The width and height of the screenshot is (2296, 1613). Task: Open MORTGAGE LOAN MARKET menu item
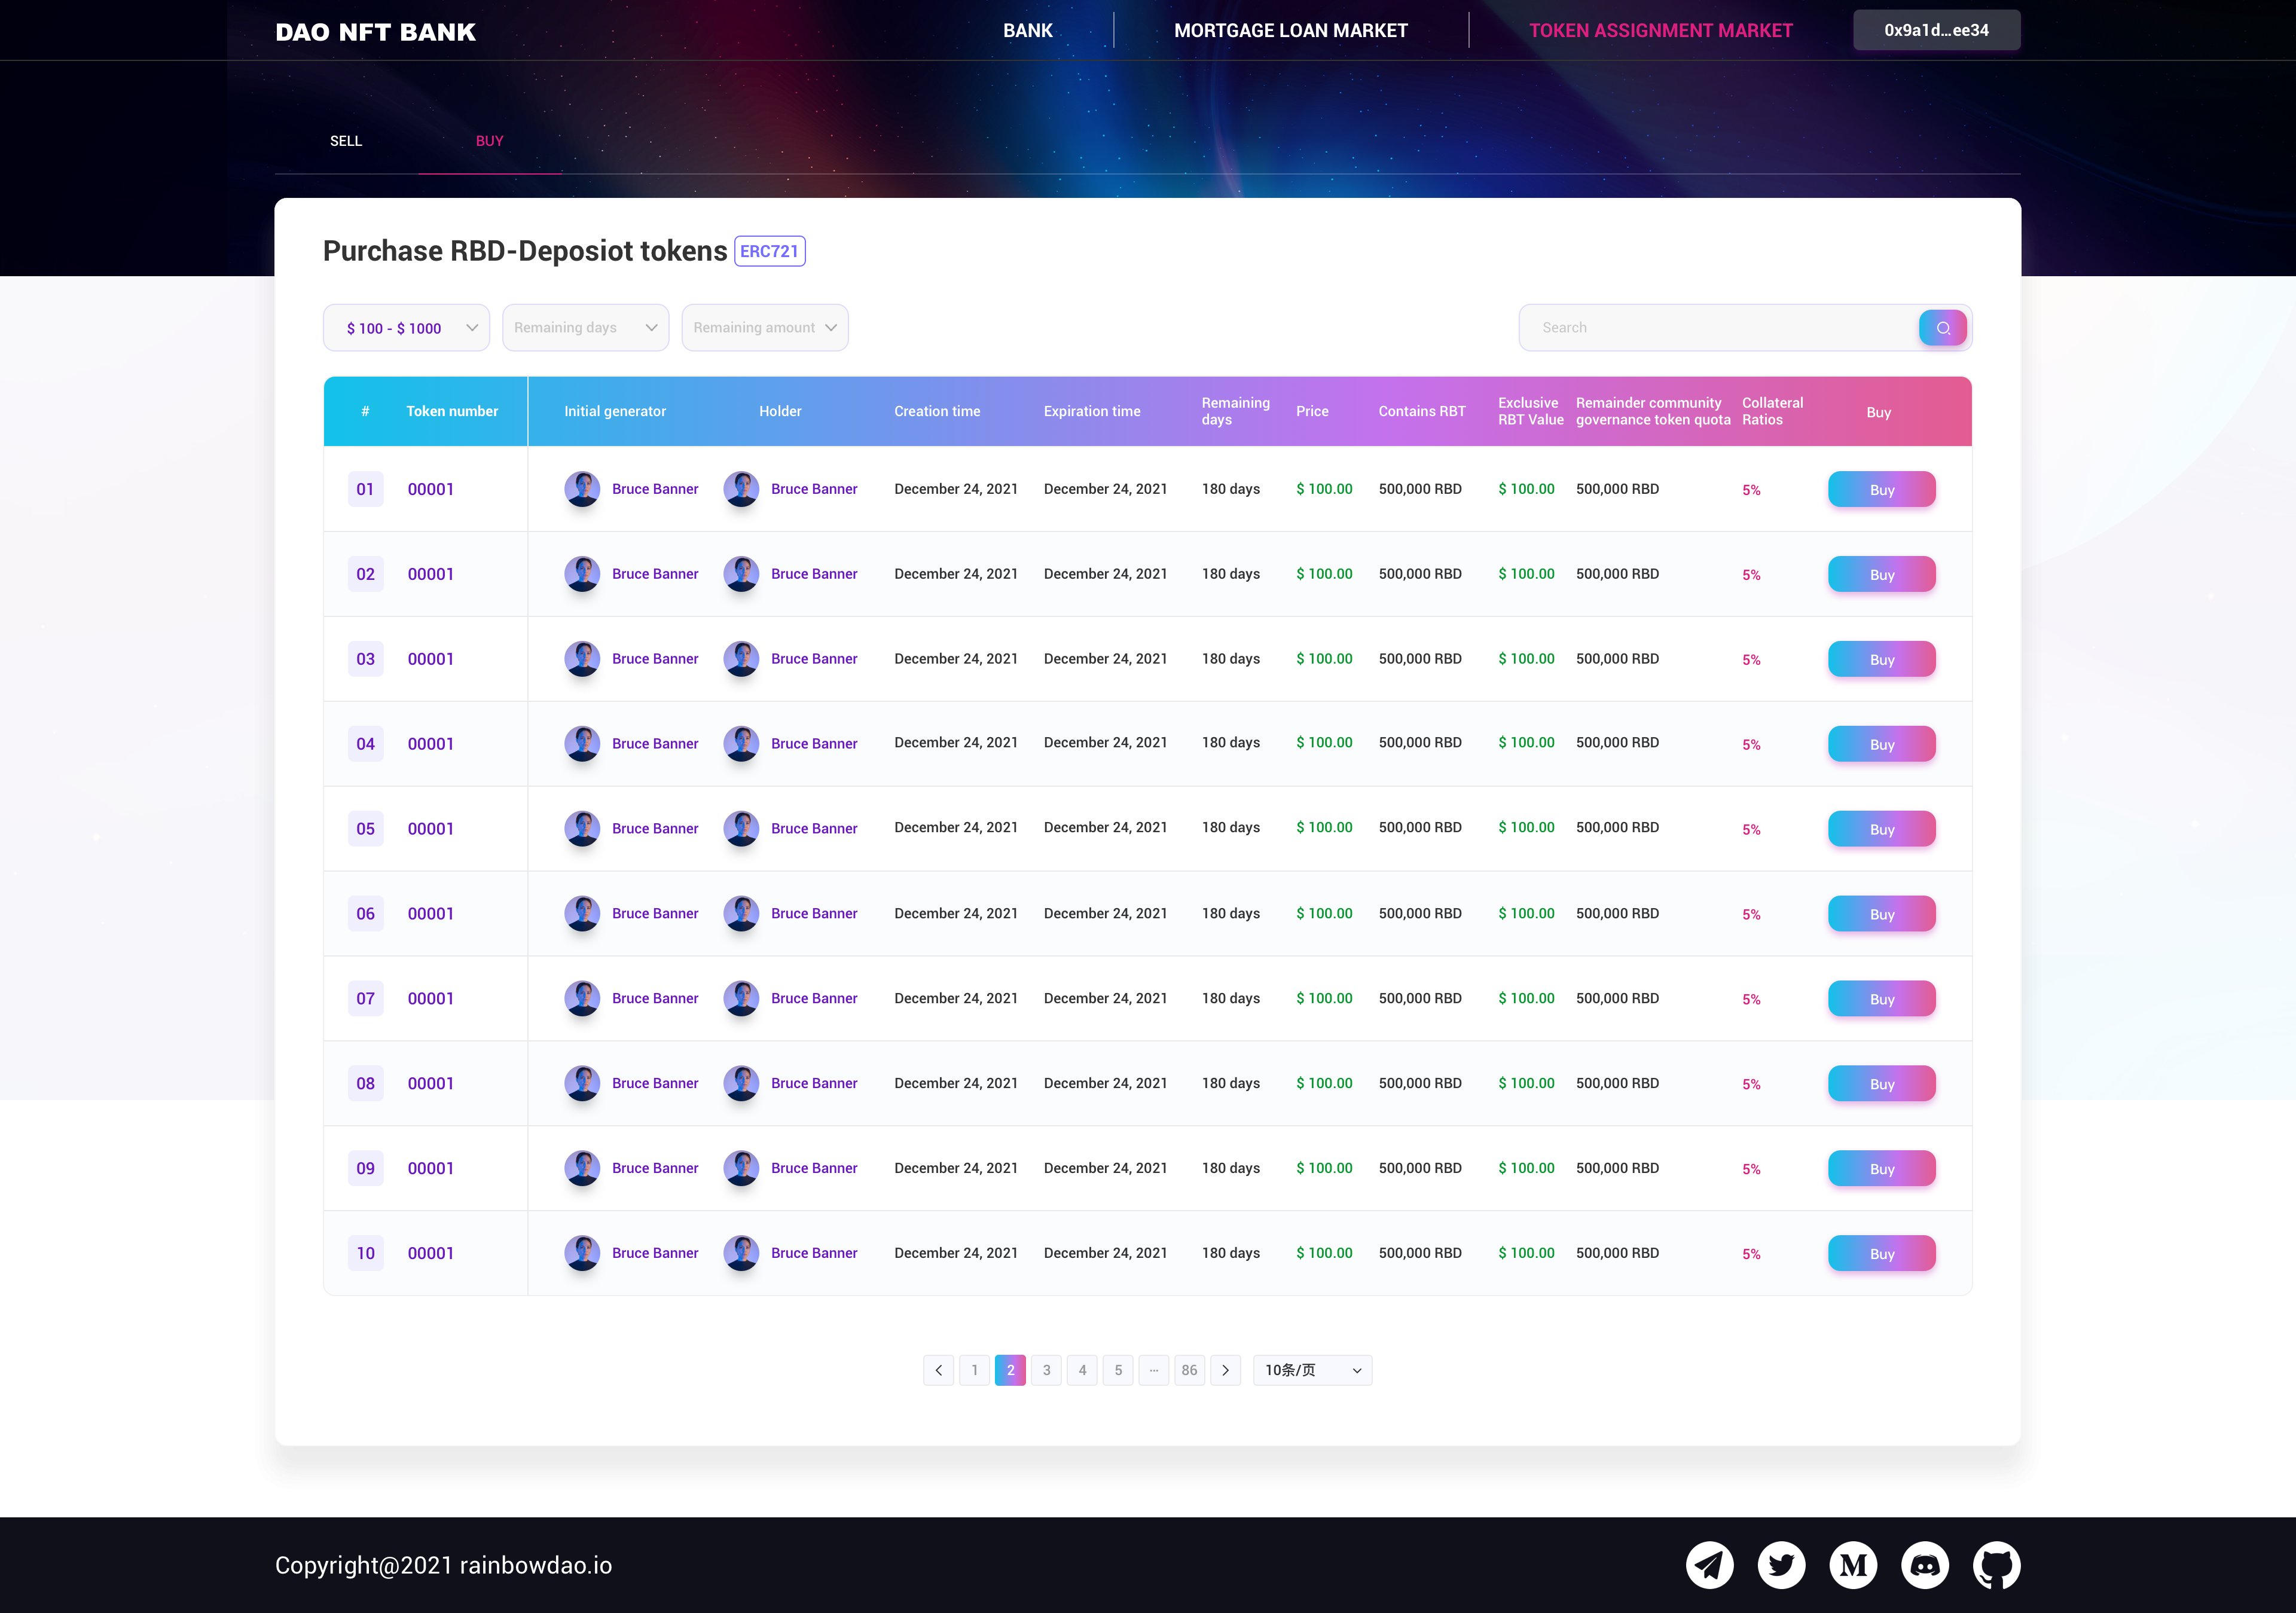(x=1290, y=31)
